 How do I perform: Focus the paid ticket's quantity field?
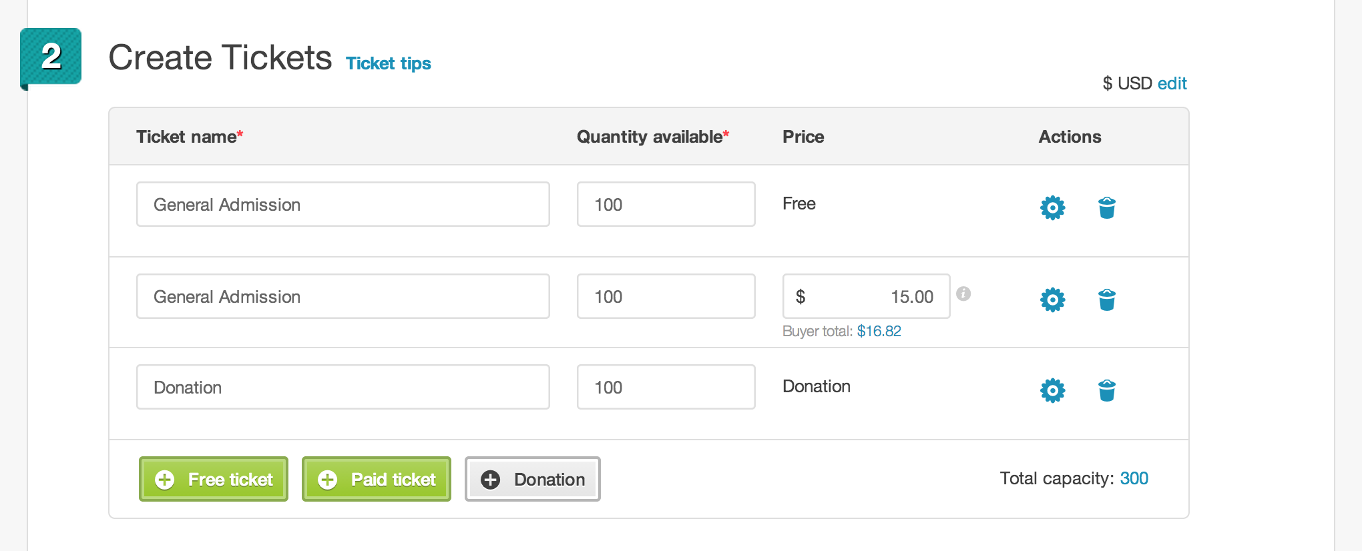pos(666,296)
